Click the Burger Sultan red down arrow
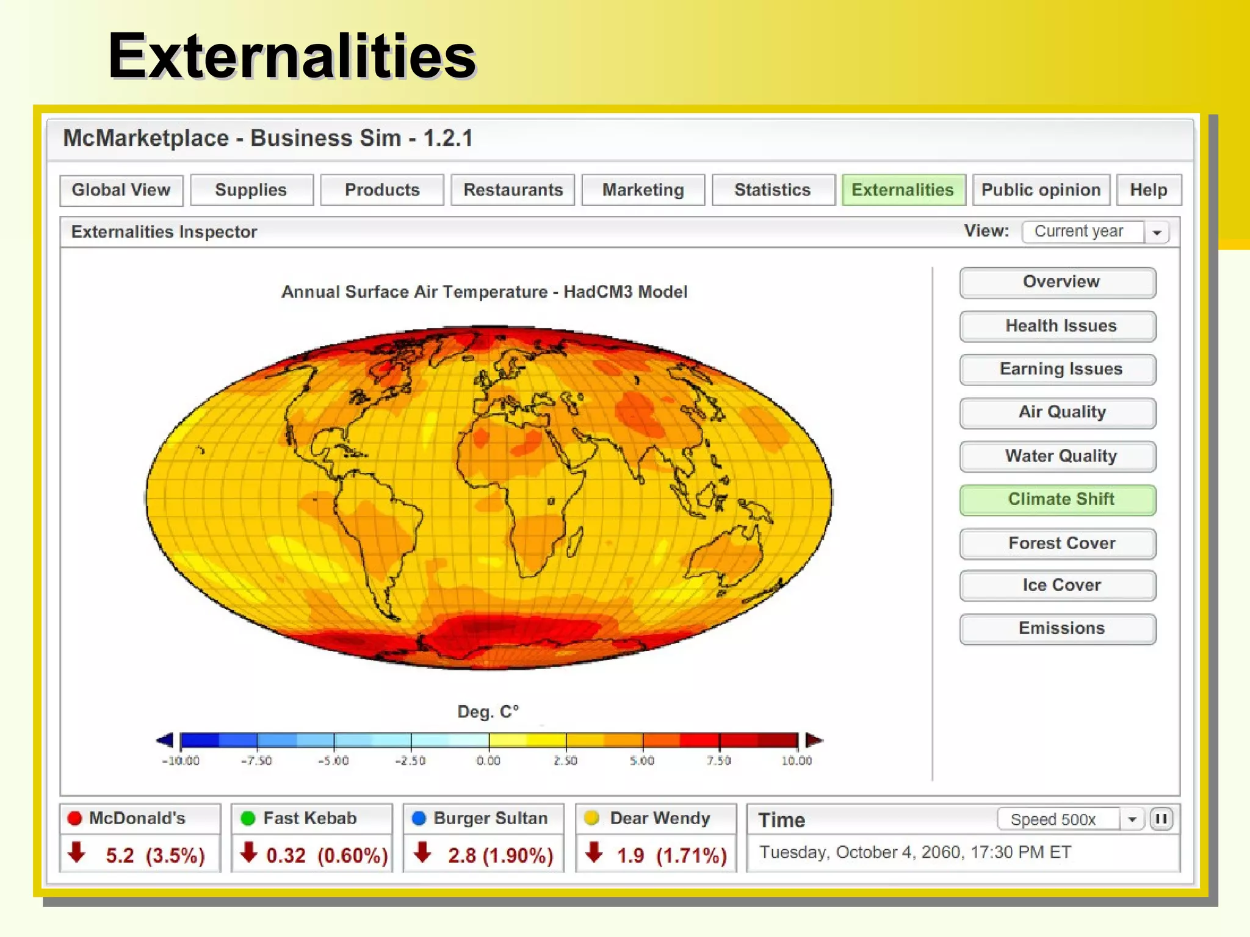This screenshot has width=1250, height=937. tap(422, 852)
